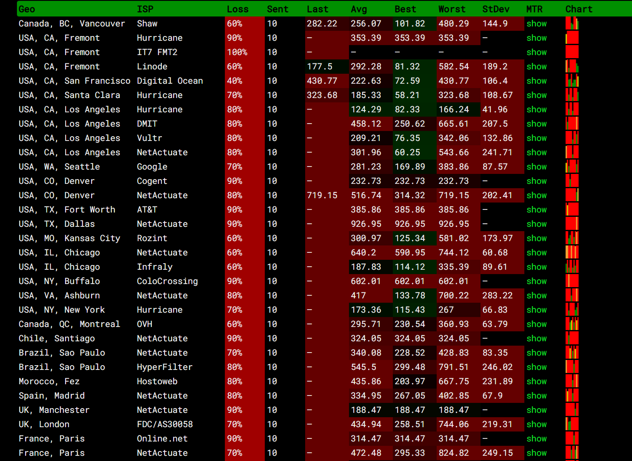Click the Geo column header
The width and height of the screenshot is (632, 461).
point(26,9)
